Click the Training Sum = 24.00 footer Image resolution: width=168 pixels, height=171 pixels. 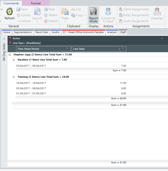coord(119,98)
